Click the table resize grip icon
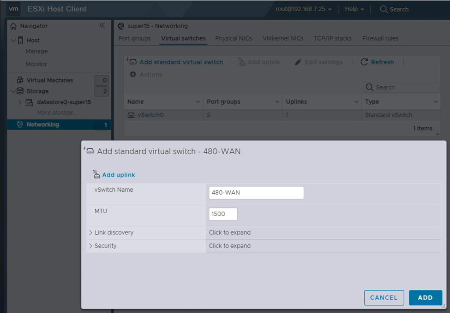This screenshot has height=313, width=450. (x=438, y=134)
